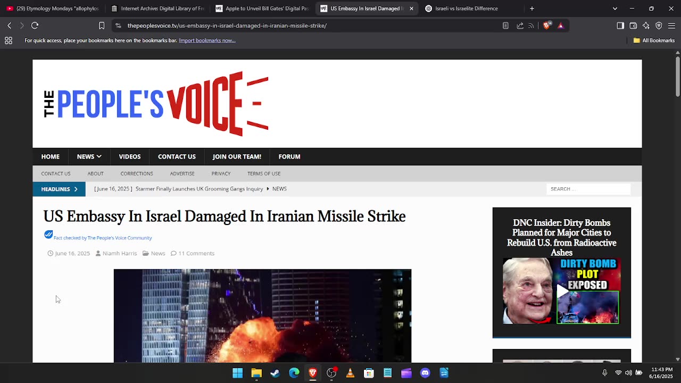681x383 pixels.
Task: Jump to 11 Comments link
Action: pyautogui.click(x=196, y=253)
